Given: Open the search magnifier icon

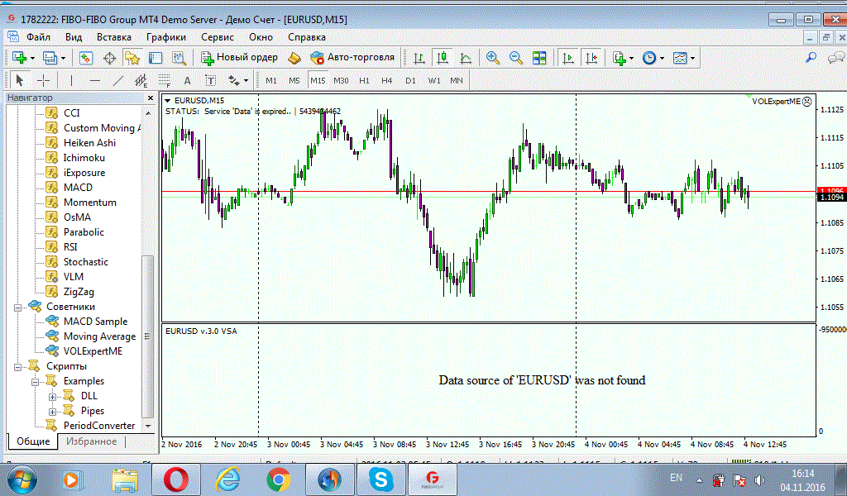Looking at the screenshot, I should [x=811, y=58].
